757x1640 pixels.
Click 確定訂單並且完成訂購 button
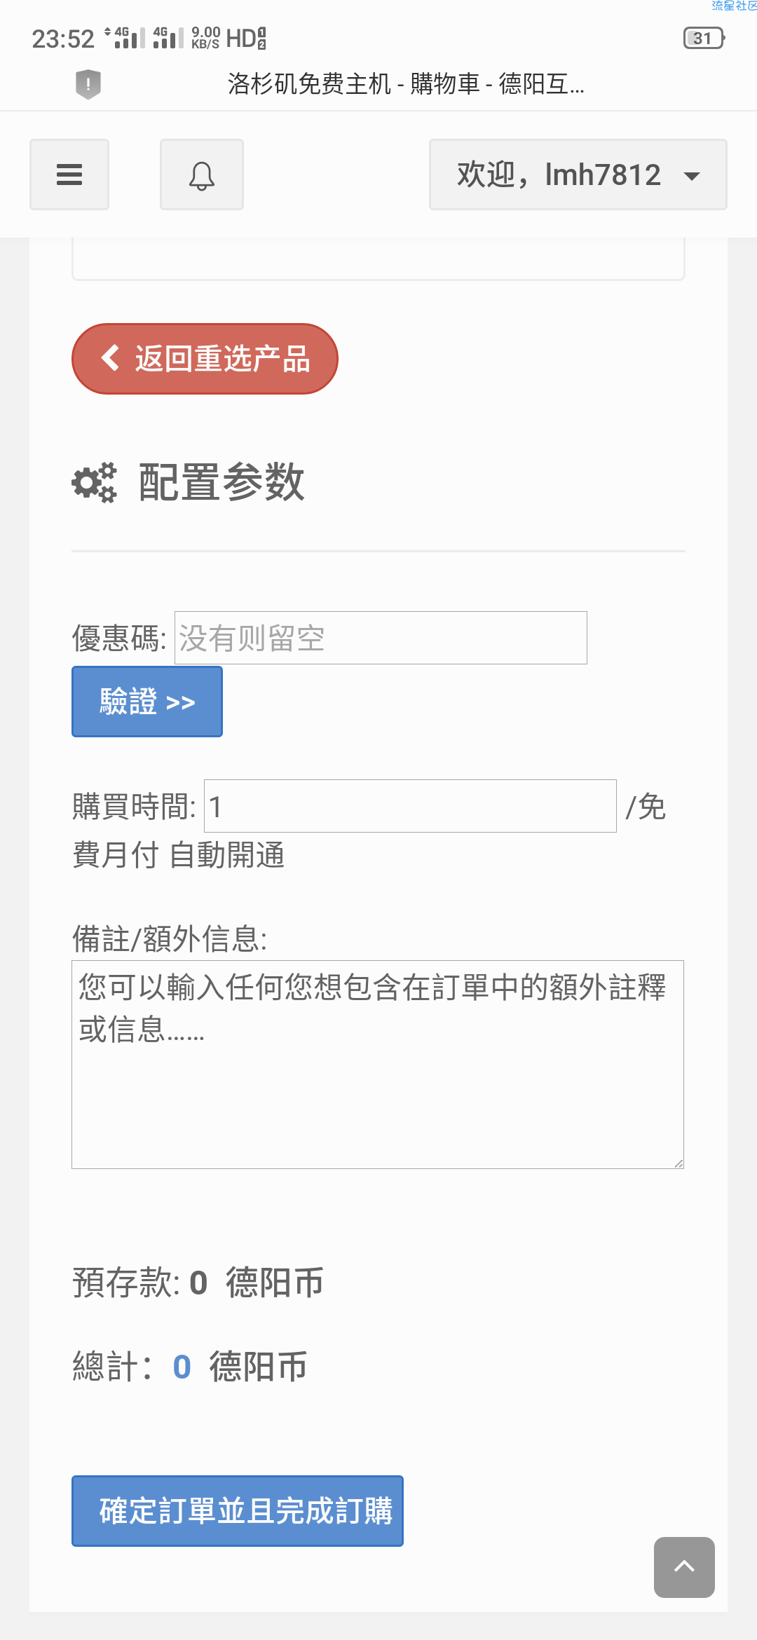(238, 1511)
